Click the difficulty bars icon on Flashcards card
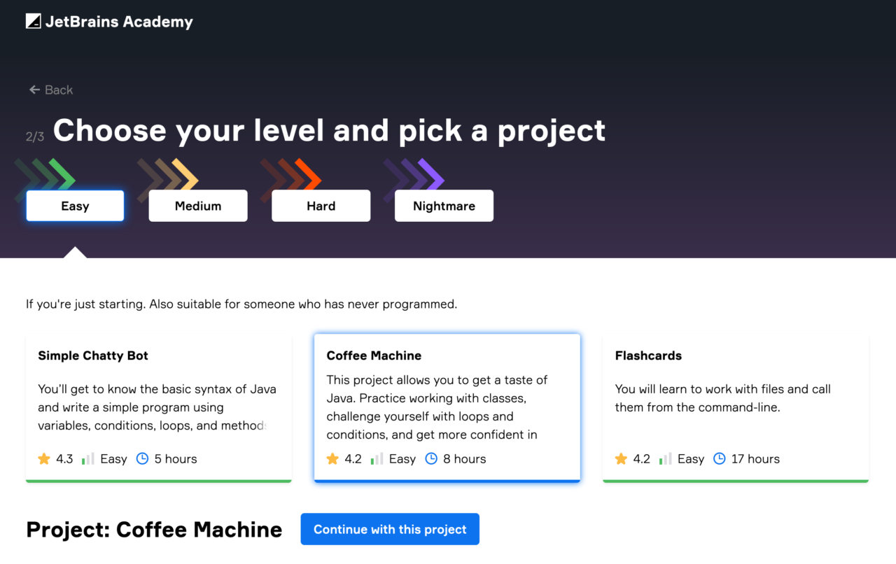The width and height of the screenshot is (896, 564). point(664,458)
